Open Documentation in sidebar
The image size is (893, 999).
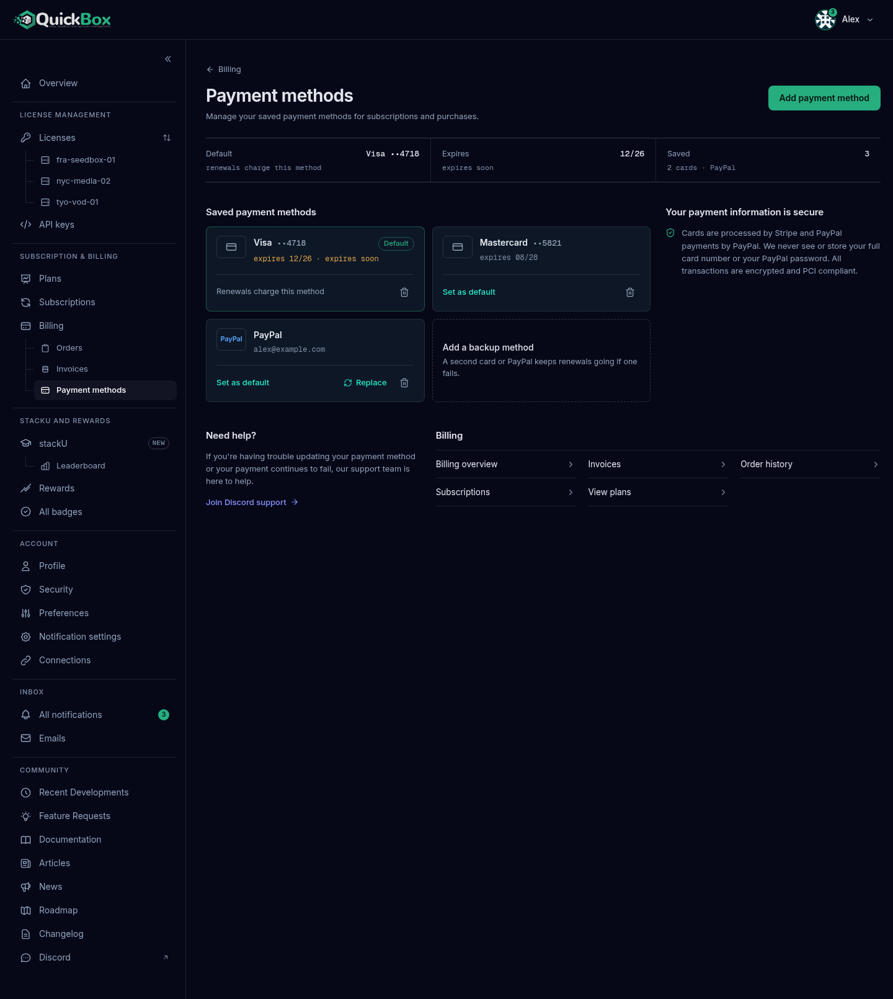click(94, 840)
